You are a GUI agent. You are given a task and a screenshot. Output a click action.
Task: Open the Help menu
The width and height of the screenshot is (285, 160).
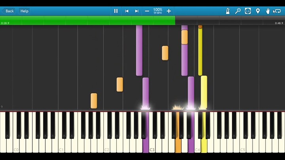[25, 11]
